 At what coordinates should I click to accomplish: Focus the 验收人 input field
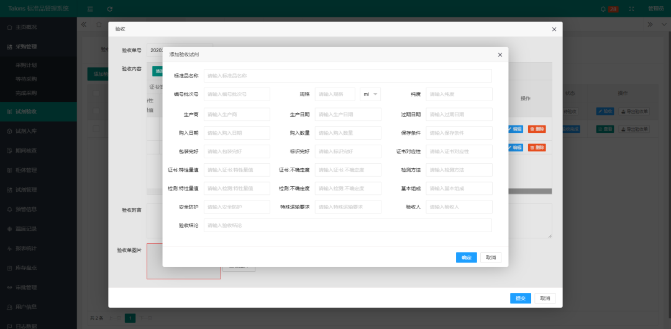459,207
